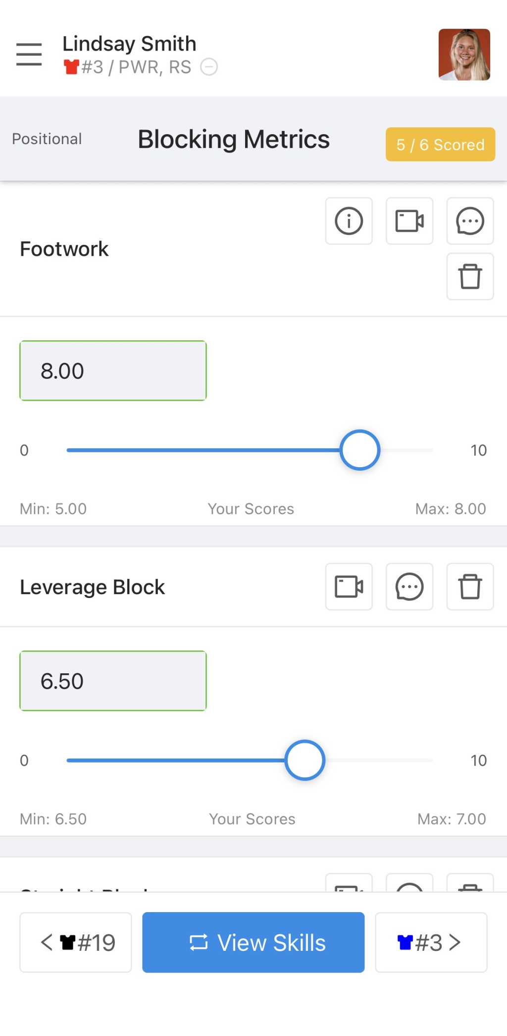Select the Positional category label
Screen dimensions: 507x1036
click(x=47, y=139)
